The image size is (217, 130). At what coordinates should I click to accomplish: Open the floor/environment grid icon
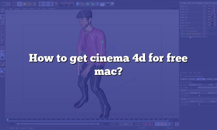pos(102,4)
